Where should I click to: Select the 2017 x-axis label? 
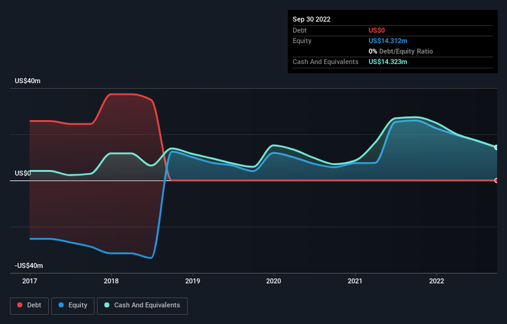30,281
